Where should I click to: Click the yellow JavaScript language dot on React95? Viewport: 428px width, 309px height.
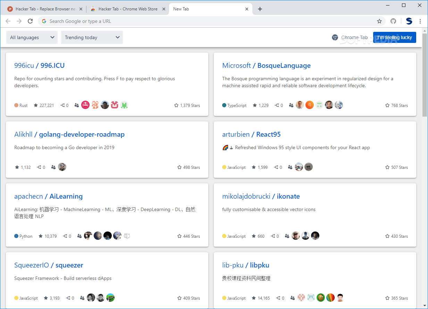(224, 167)
